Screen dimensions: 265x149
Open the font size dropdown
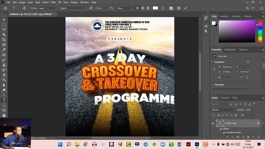click(106, 8)
